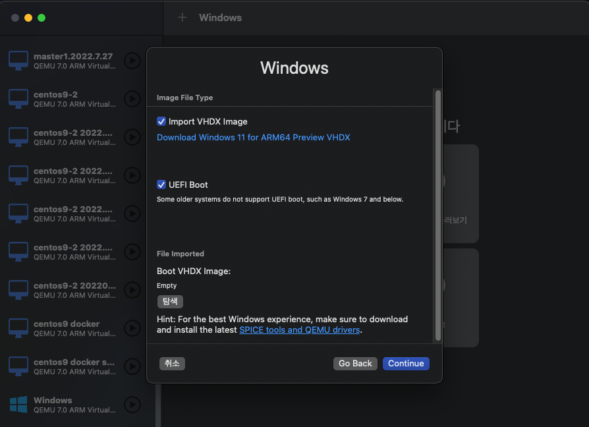Click monitor icon next to centos9 docker s...

pos(18,366)
